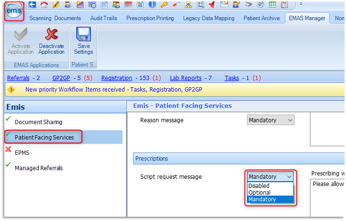Open the patient find magnifier icon
The image size is (346, 221).
(x=68, y=4)
